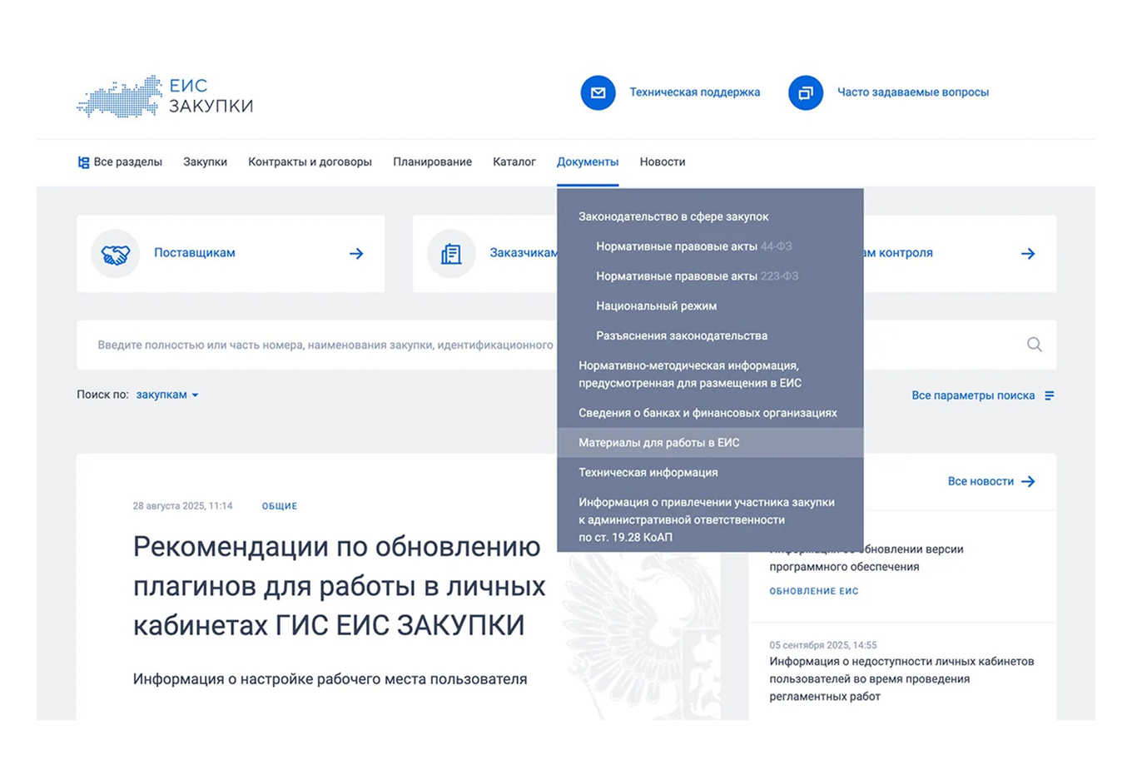Screen dimensions: 1132x775
Task: Click the date 05 сентября 2025, 14:55
Action: pos(823,645)
